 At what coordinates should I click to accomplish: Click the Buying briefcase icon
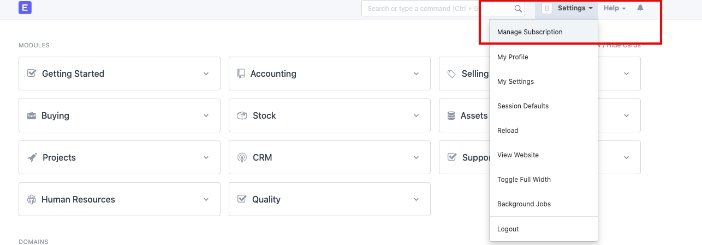32,115
